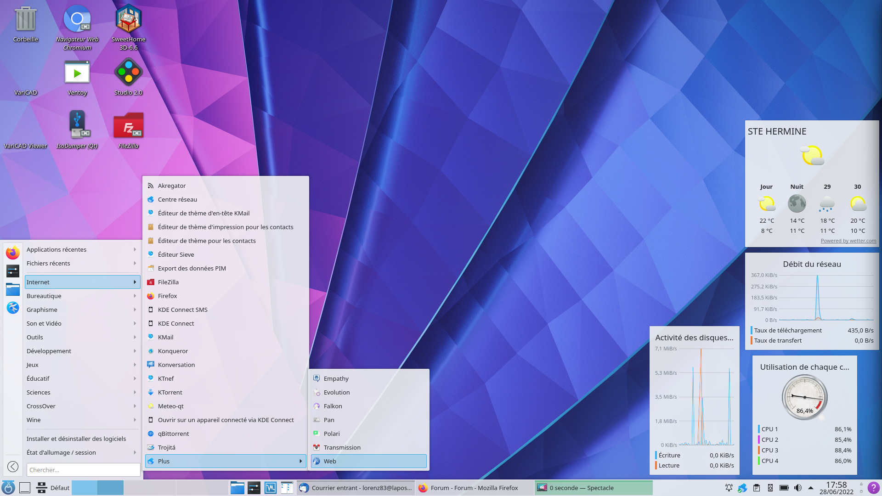882x496 pixels.
Task: Launch Navigateur Web Chromium desktop icon
Action: pos(77,27)
